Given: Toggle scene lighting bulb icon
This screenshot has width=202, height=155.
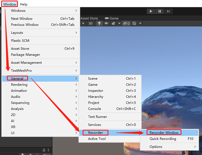Looking at the screenshot, I should point(99,23).
